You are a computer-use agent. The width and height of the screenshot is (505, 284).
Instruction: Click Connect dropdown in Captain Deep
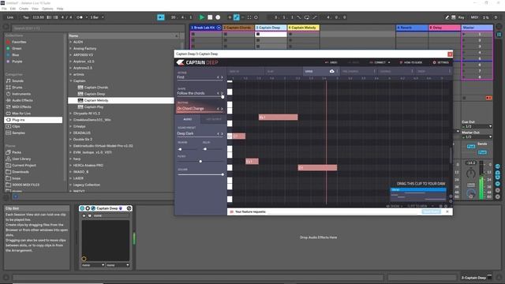[x=380, y=62]
